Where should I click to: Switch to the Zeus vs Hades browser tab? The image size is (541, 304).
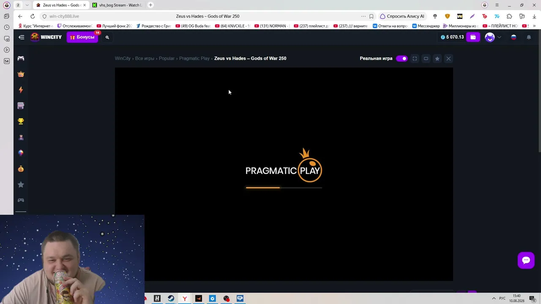pyautogui.click(x=61, y=5)
